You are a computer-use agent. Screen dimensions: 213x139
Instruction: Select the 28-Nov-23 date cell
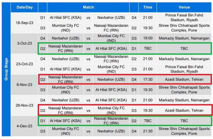click(25, 105)
